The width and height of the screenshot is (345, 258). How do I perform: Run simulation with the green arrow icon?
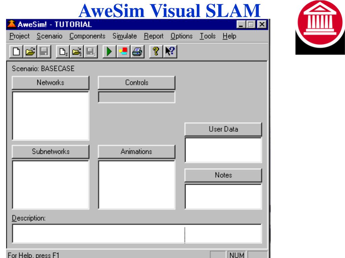tap(109, 51)
